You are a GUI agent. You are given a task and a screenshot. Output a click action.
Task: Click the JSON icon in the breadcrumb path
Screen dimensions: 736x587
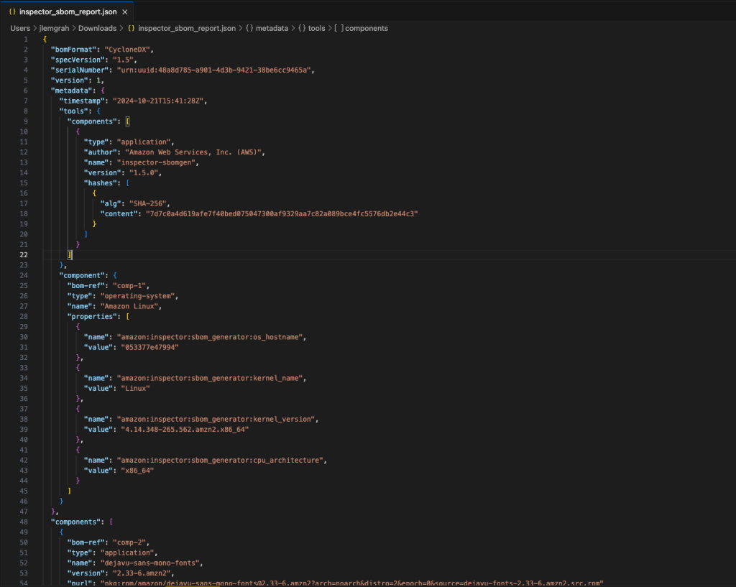131,28
